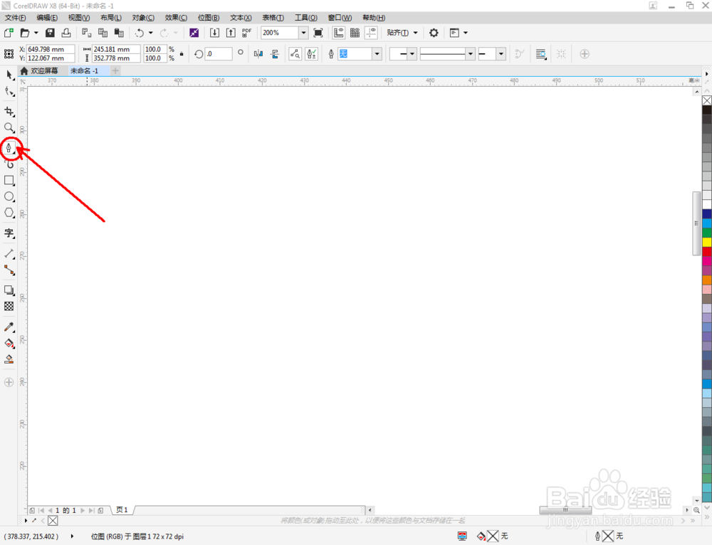Click the Publish to PDF icon
Viewport: 712px width, 545px height.
click(246, 33)
